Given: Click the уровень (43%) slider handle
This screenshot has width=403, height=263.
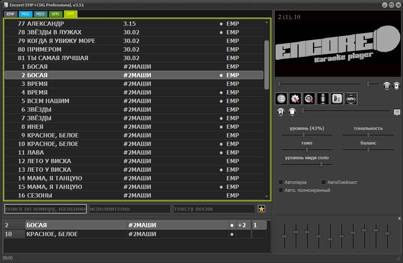Looking at the screenshot, I should click(x=304, y=135).
